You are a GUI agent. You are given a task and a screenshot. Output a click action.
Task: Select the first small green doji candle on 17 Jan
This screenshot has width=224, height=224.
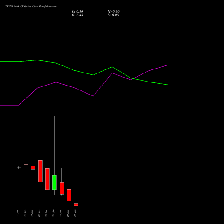point(19,167)
